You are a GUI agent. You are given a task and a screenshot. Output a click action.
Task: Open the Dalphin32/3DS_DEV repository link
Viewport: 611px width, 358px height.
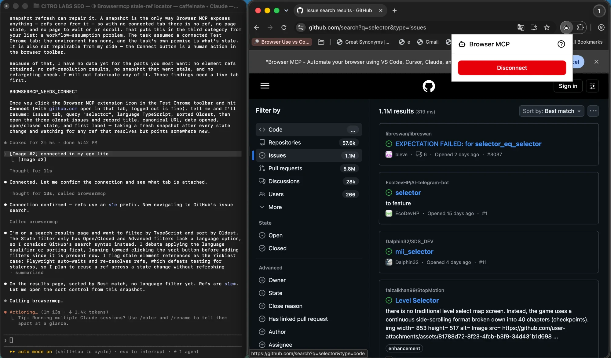point(409,241)
